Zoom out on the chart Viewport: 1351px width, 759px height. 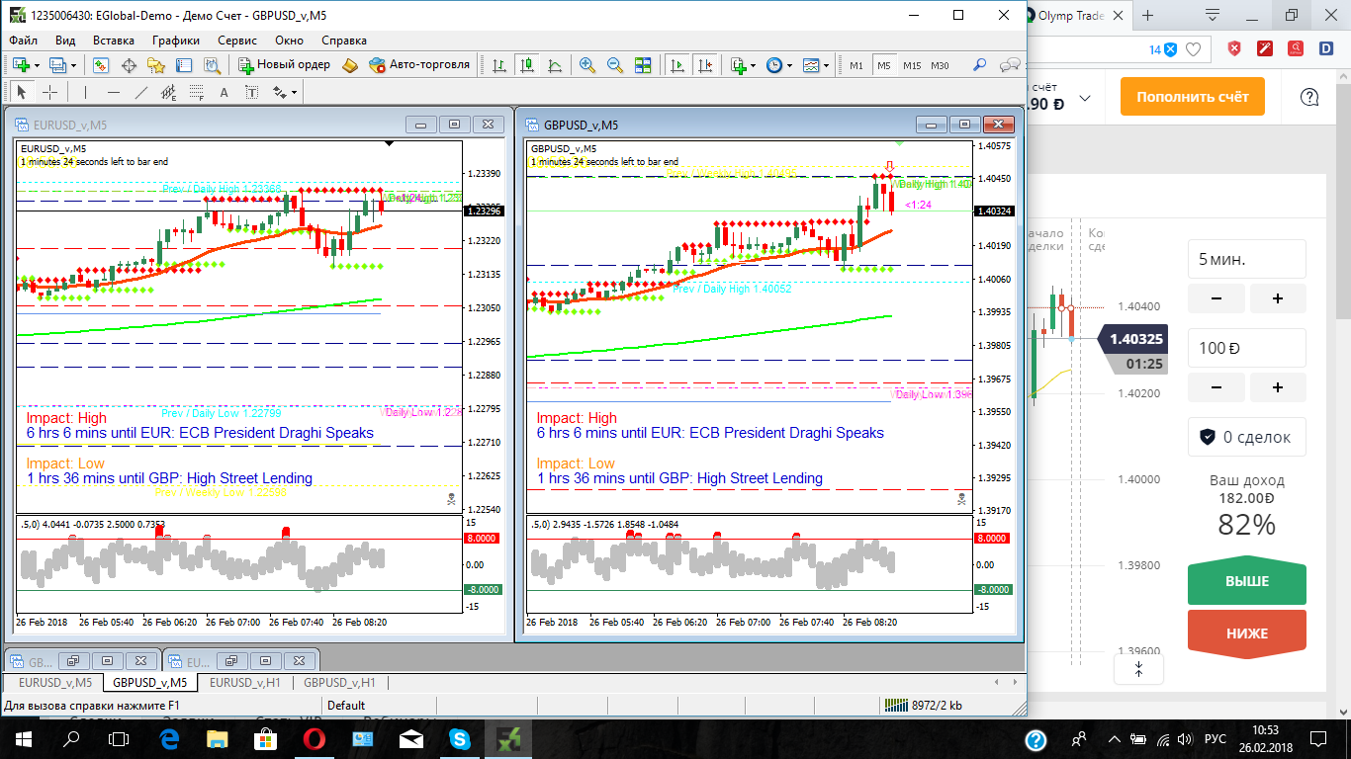click(x=615, y=65)
